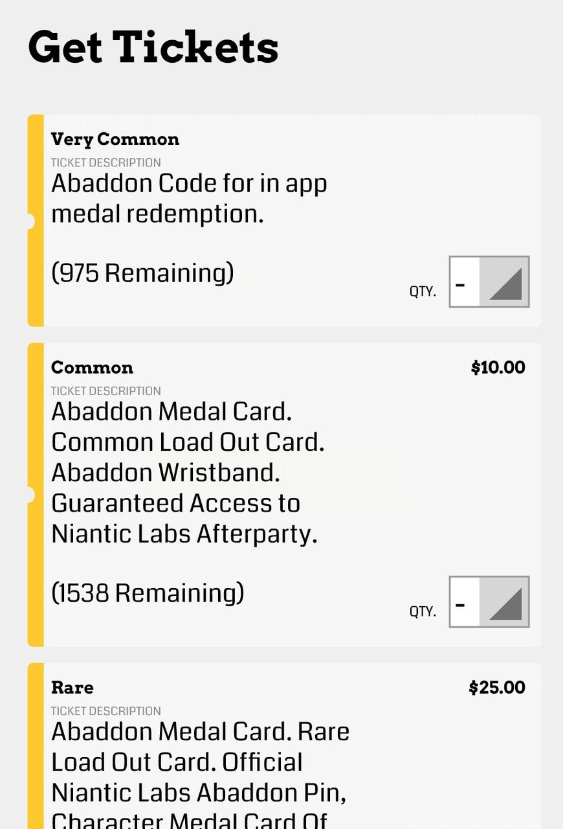Click the 975 Remaining text
The image size is (563, 829).
pos(142,273)
